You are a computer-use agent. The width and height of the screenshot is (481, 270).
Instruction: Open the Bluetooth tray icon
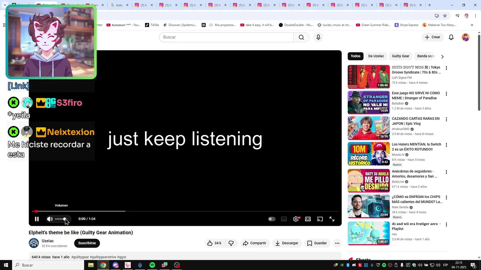pyautogui.click(x=348, y=265)
